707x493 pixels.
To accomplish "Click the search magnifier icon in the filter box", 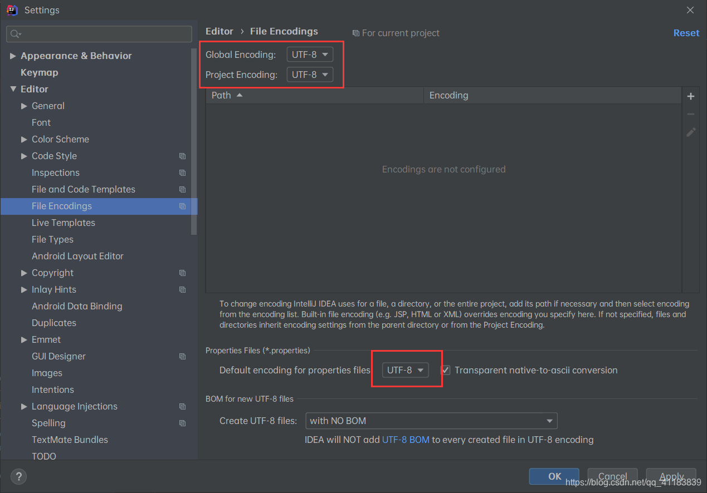I will point(15,34).
